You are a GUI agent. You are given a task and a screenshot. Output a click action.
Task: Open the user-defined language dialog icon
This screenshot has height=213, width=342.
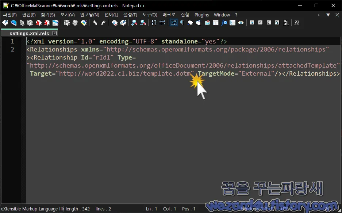pyautogui.click(x=199, y=23)
